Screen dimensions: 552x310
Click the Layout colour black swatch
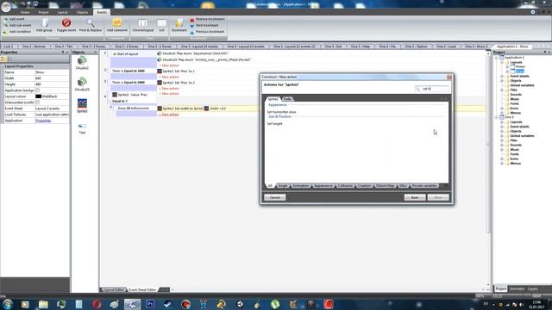38,96
